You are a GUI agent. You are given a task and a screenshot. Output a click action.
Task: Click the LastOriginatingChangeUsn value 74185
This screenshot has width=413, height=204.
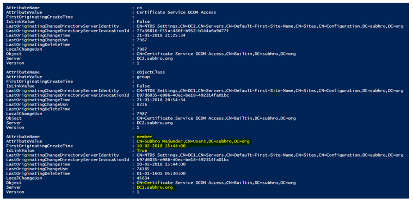(x=143, y=169)
